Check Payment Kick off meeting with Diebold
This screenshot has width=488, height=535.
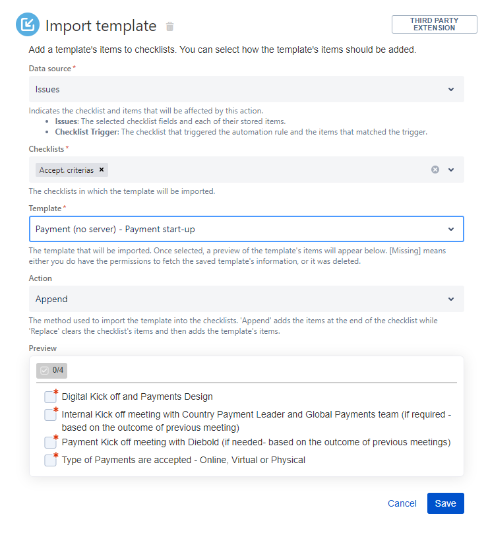[x=50, y=443]
